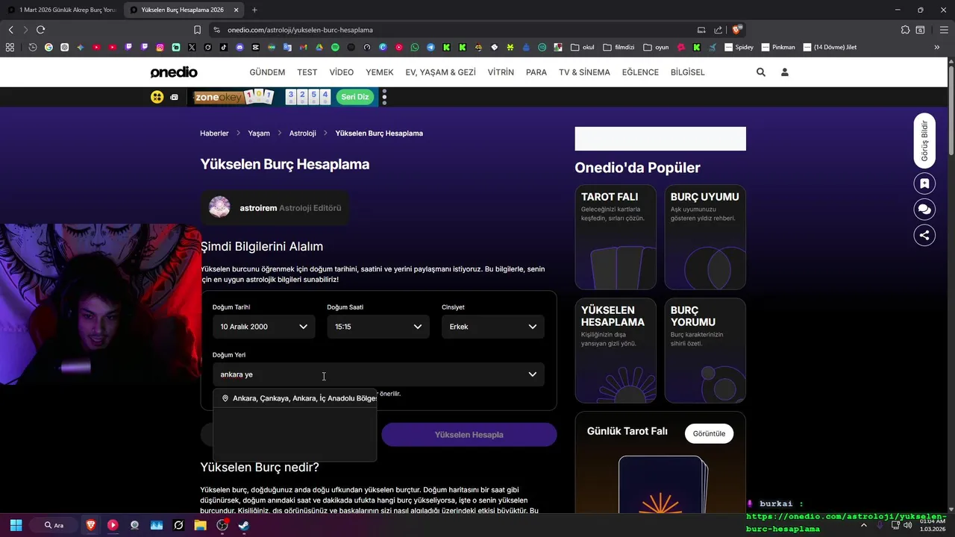Open the TEST menu item

(307, 72)
